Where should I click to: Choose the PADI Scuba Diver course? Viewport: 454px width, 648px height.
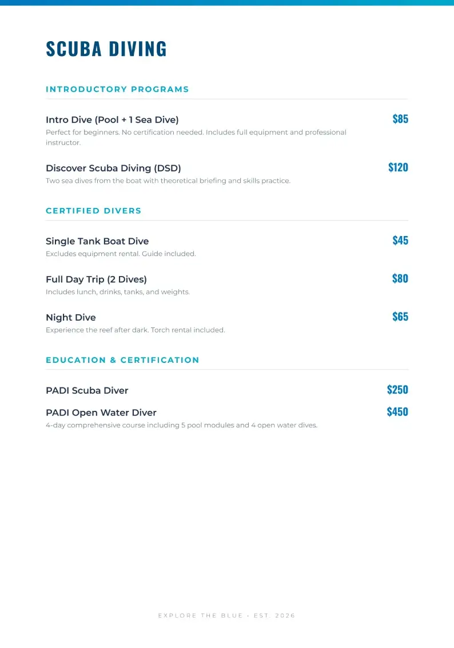tap(87, 391)
